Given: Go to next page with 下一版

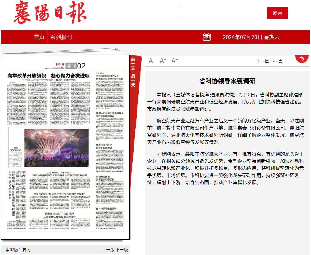Looking at the screenshot, I should click(122, 250).
